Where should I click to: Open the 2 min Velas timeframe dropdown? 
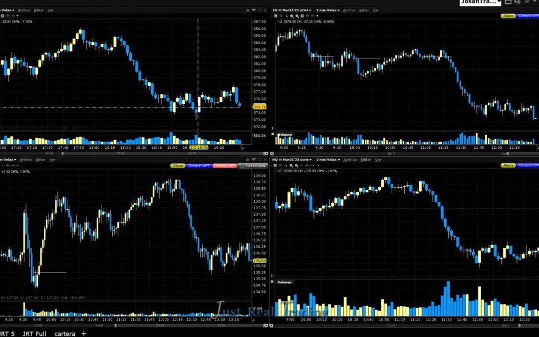(327, 9)
